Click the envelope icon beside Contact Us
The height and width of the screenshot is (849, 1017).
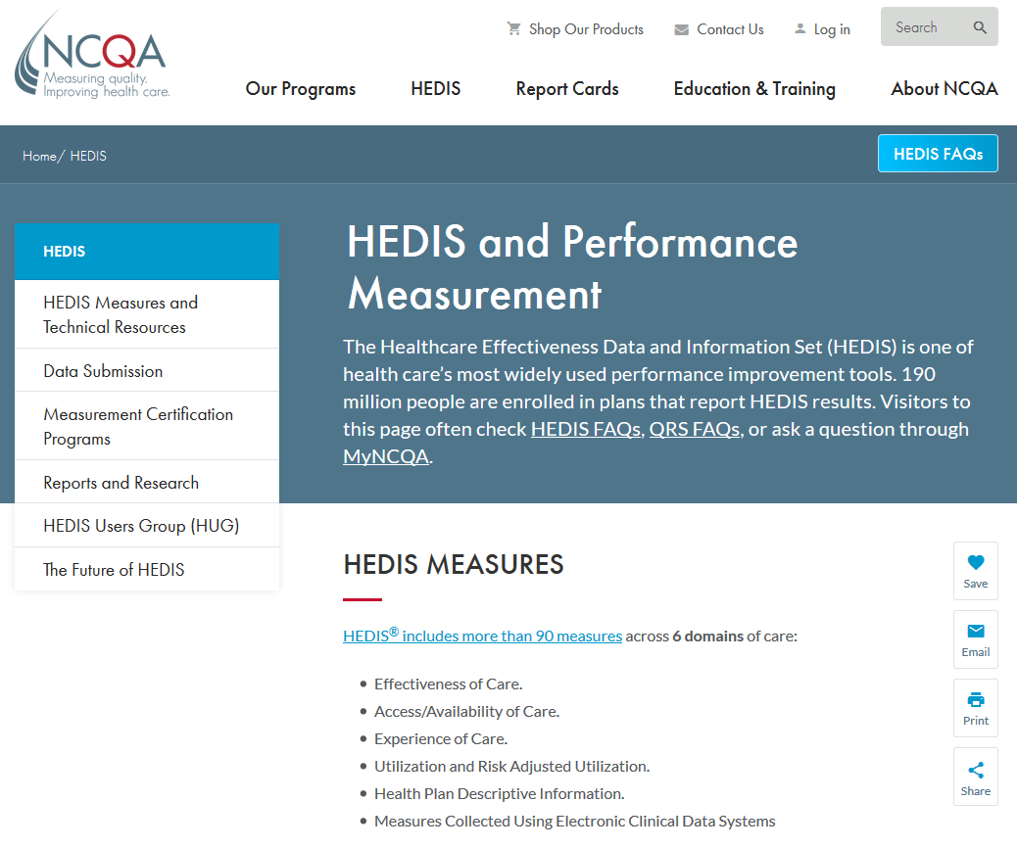coord(681,29)
